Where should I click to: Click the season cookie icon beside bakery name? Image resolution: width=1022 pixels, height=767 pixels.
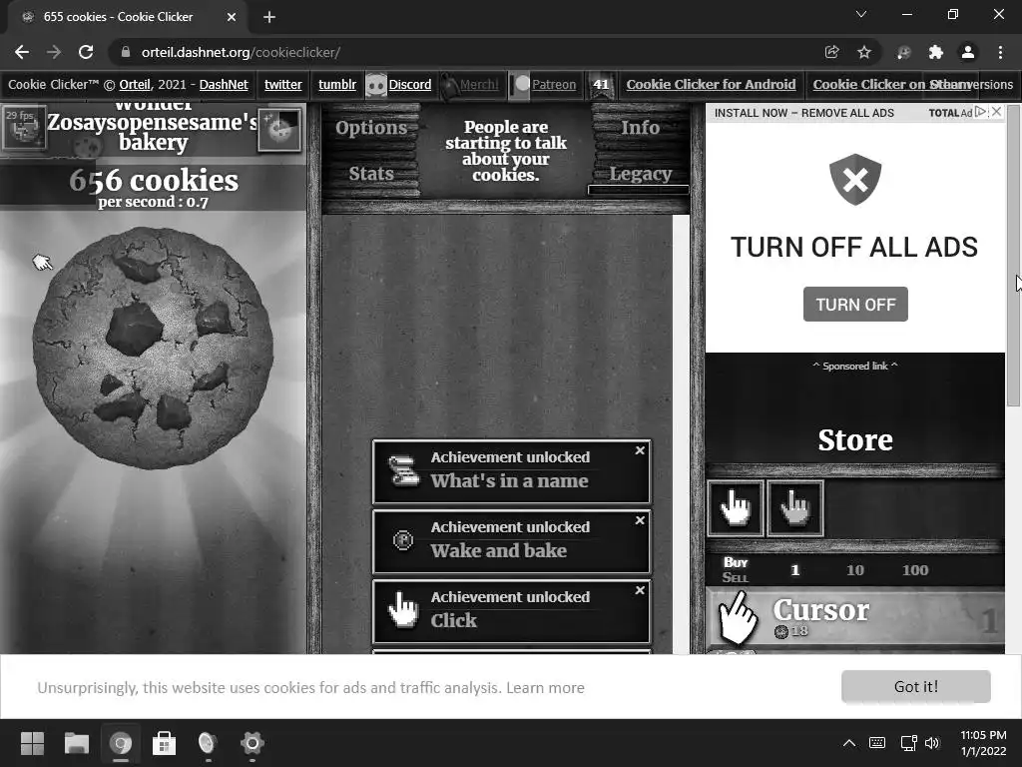pos(279,130)
